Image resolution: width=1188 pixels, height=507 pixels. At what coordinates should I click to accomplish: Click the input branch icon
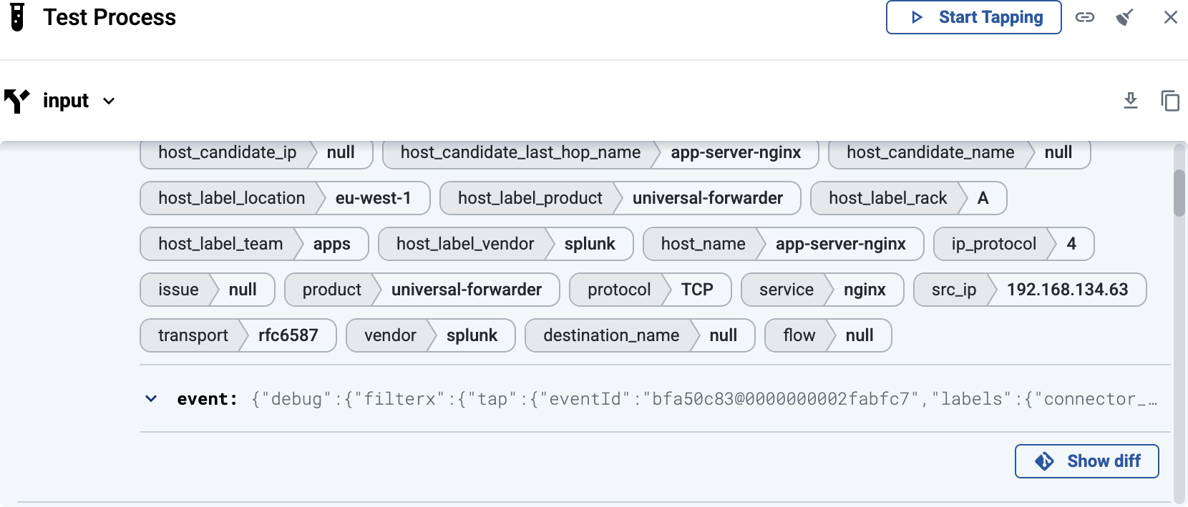pyautogui.click(x=16, y=101)
